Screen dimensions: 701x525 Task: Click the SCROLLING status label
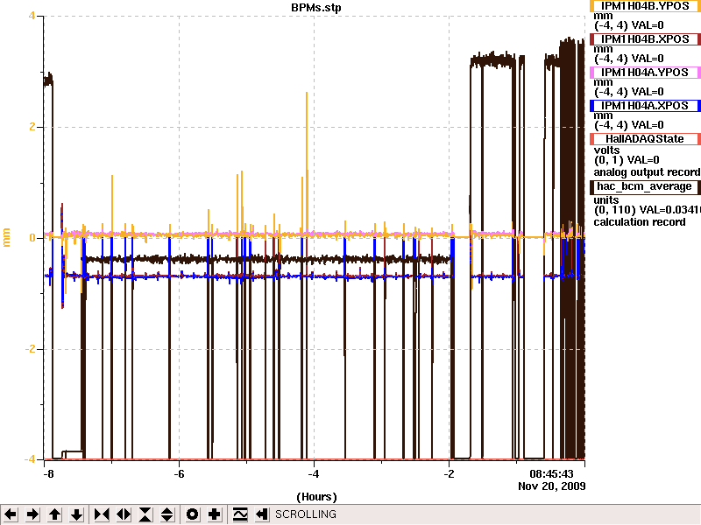click(305, 514)
